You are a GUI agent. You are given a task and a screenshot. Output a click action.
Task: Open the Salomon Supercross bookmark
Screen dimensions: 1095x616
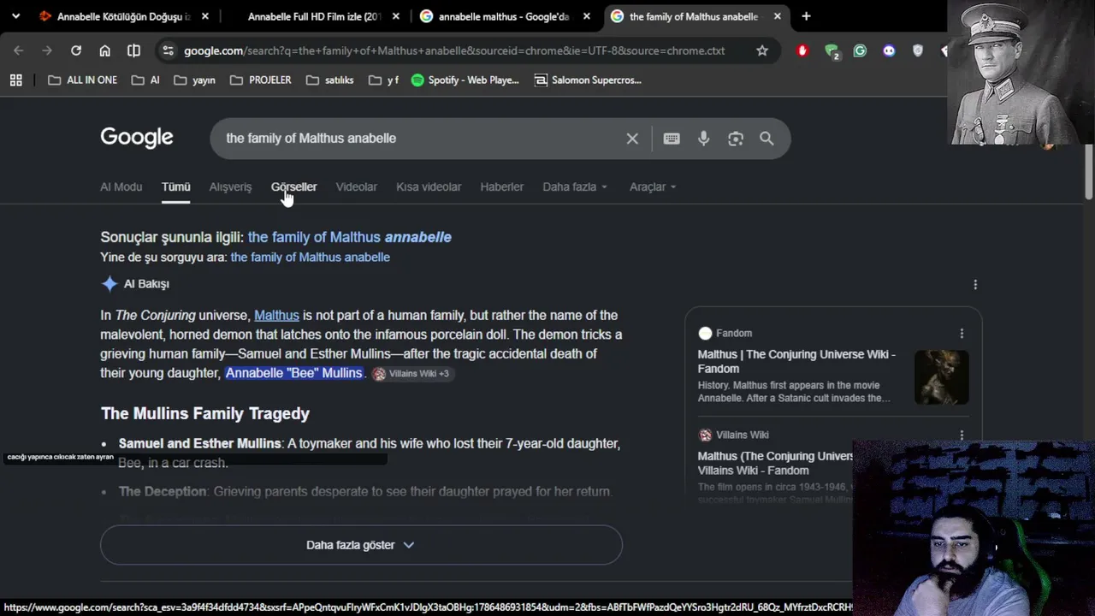pos(588,80)
